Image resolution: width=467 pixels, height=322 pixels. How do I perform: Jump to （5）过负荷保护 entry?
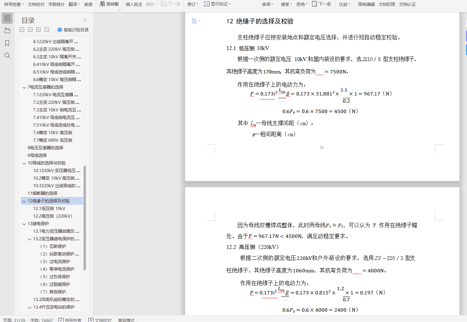[55, 277]
